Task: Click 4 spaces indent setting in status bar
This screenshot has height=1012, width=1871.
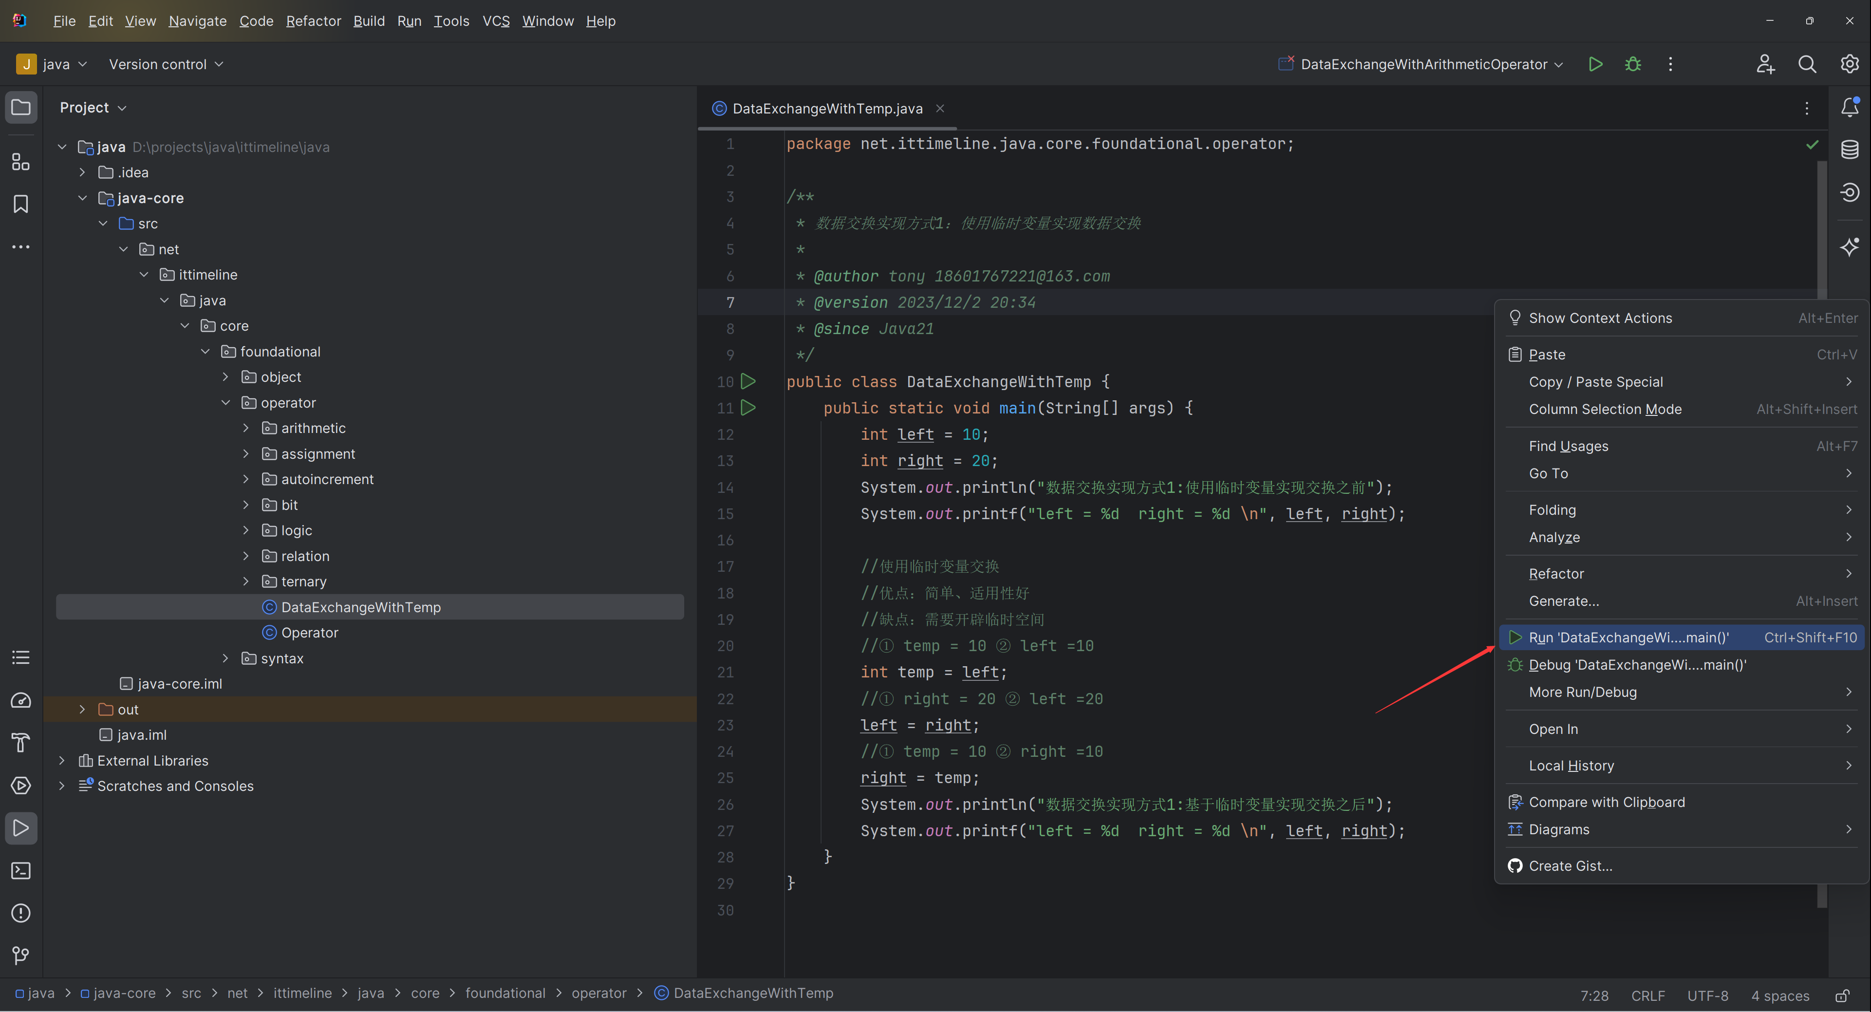Action: coord(1779,995)
